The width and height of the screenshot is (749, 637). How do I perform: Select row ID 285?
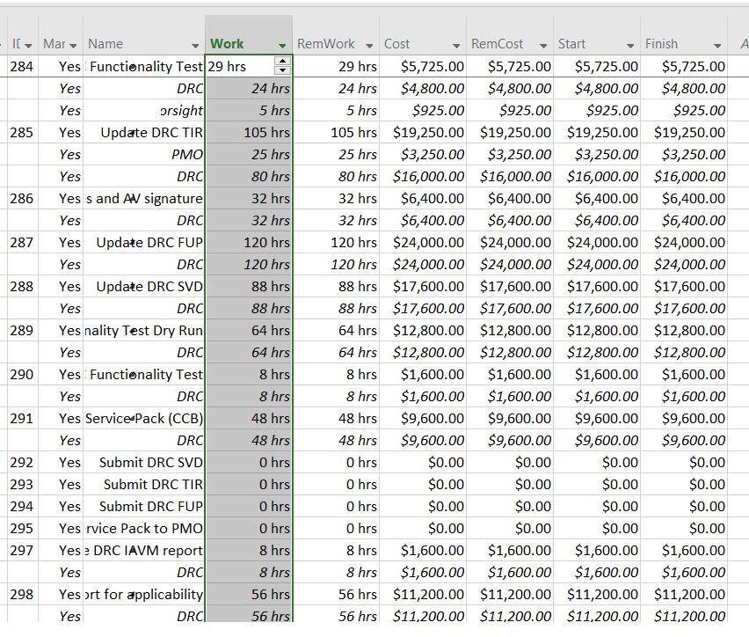point(22,132)
